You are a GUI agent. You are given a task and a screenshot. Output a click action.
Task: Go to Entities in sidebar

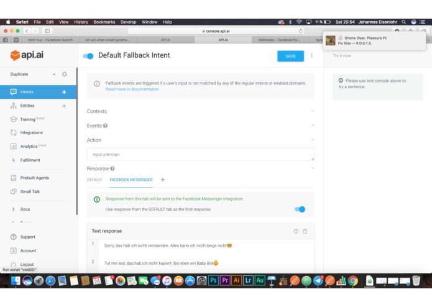click(27, 106)
